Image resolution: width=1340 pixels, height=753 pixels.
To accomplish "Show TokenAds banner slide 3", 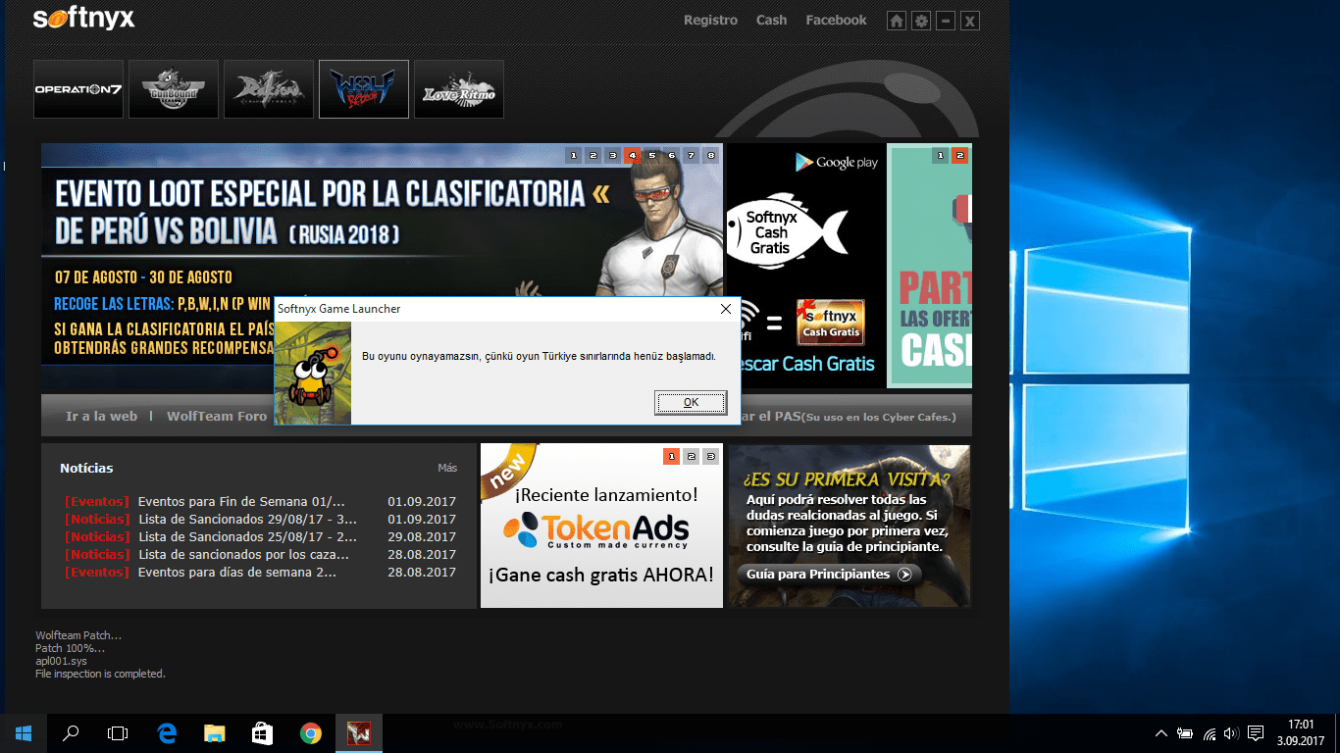I will 710,456.
